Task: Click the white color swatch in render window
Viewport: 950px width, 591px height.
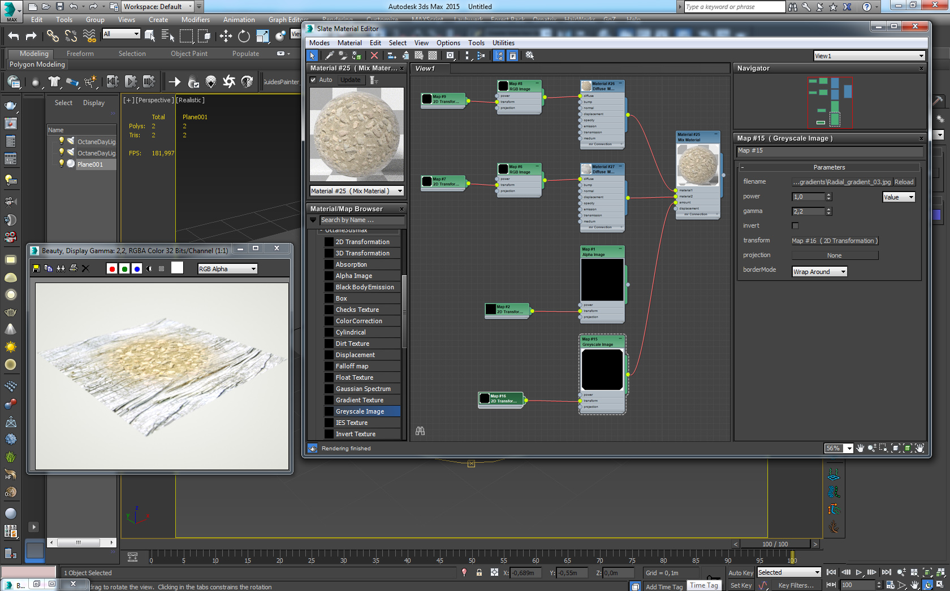Action: point(177,268)
